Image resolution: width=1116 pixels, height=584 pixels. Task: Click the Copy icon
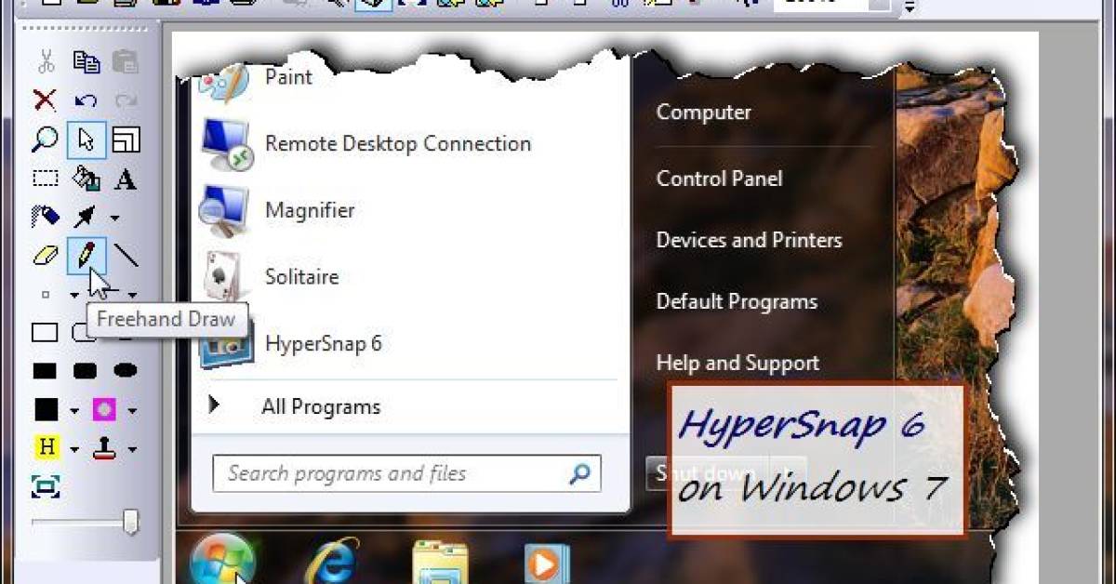(x=88, y=61)
